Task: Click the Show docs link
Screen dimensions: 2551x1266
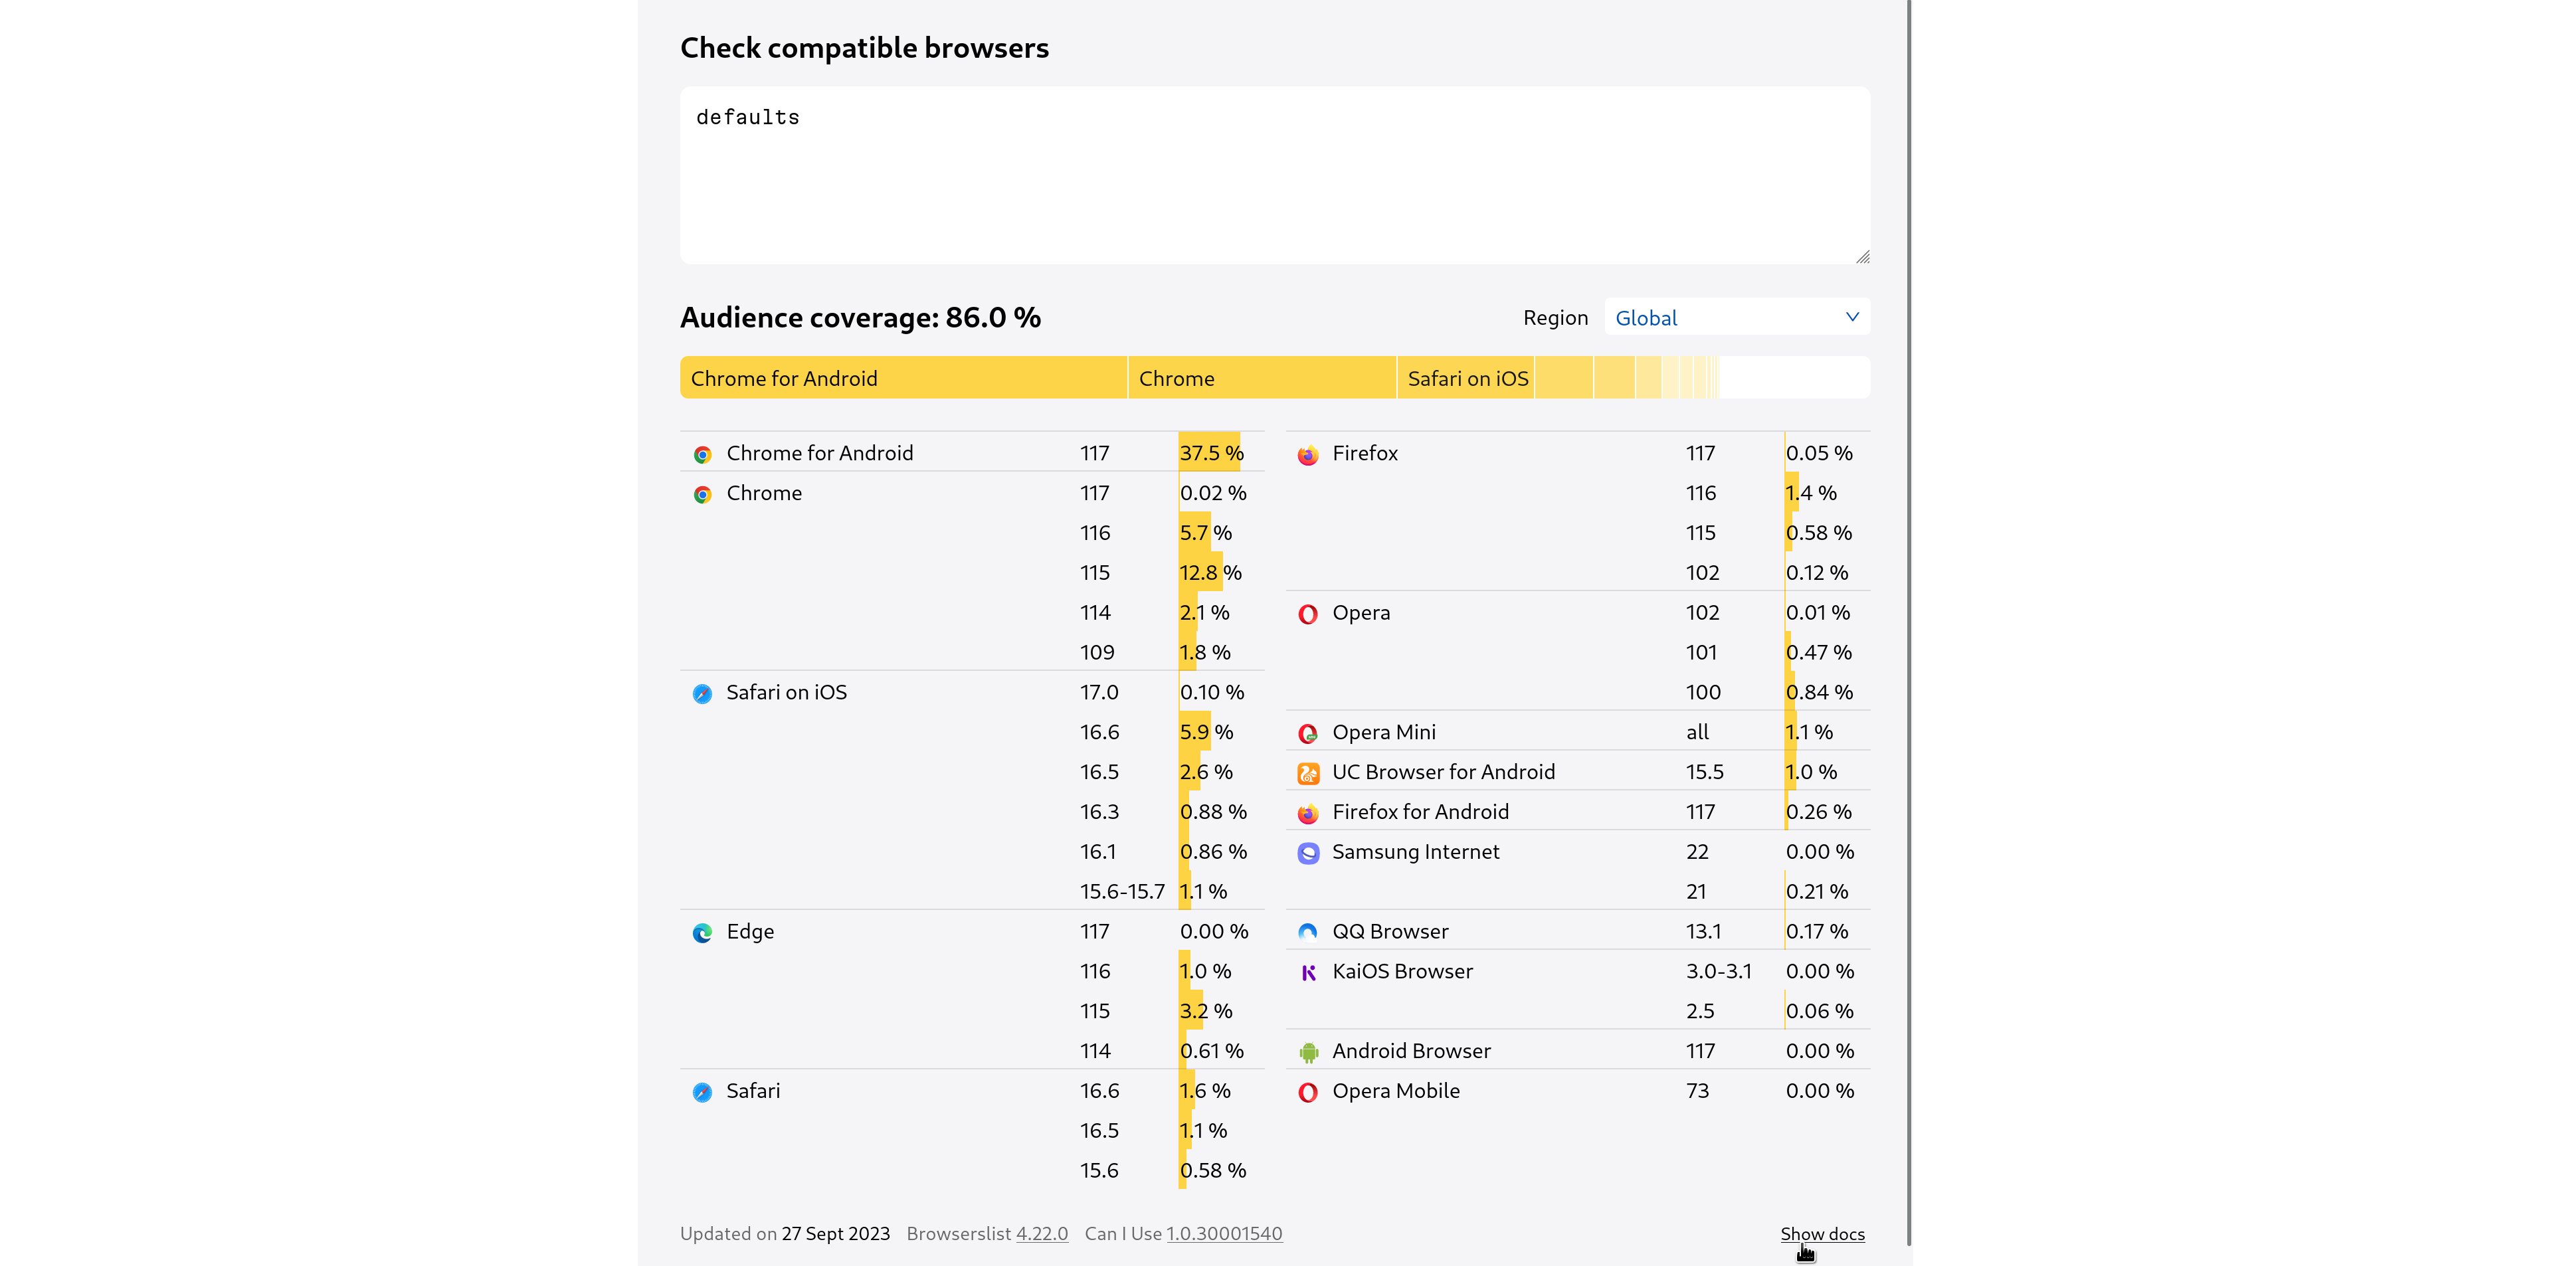Action: pyautogui.click(x=1822, y=1233)
